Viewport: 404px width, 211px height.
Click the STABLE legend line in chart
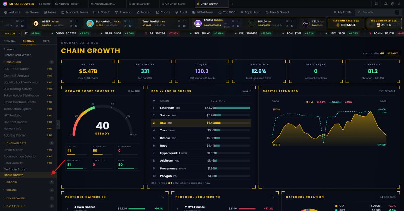pyautogui.click(x=330, y=101)
